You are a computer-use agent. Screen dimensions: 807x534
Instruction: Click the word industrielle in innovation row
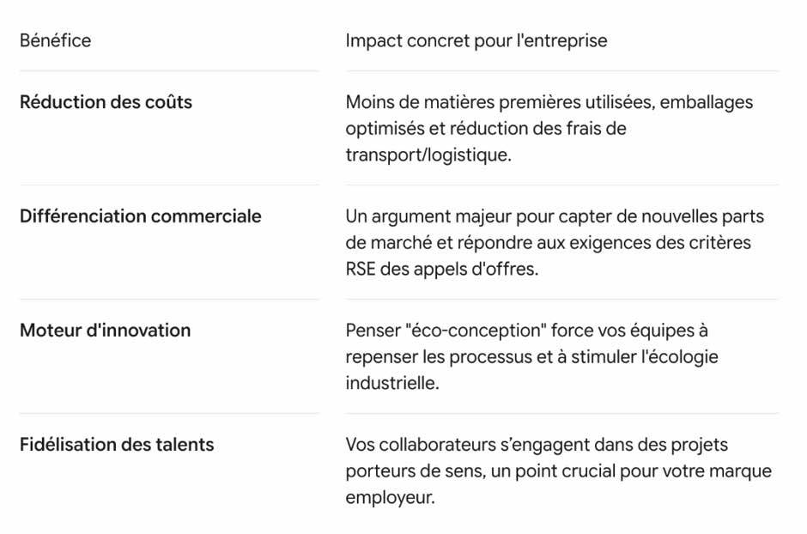point(392,383)
